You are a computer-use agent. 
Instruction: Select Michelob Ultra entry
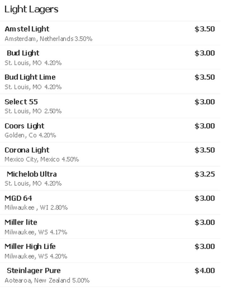click(x=110, y=178)
